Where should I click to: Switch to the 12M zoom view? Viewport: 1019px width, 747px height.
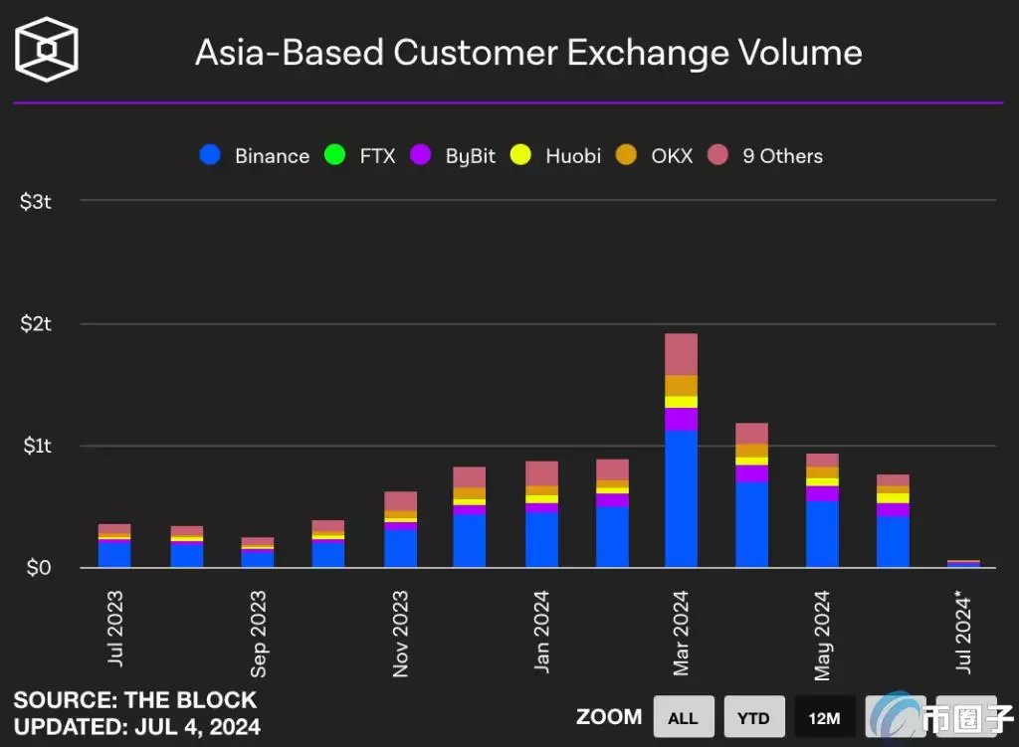coord(825,716)
